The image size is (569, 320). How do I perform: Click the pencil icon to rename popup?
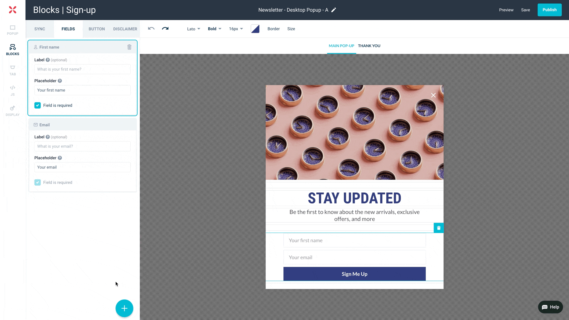334,10
